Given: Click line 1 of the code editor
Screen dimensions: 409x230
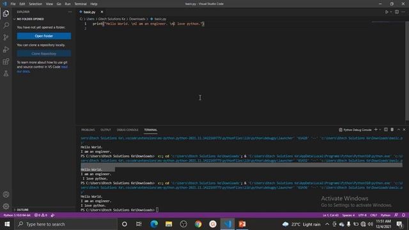Looking at the screenshot, I should (148, 24).
